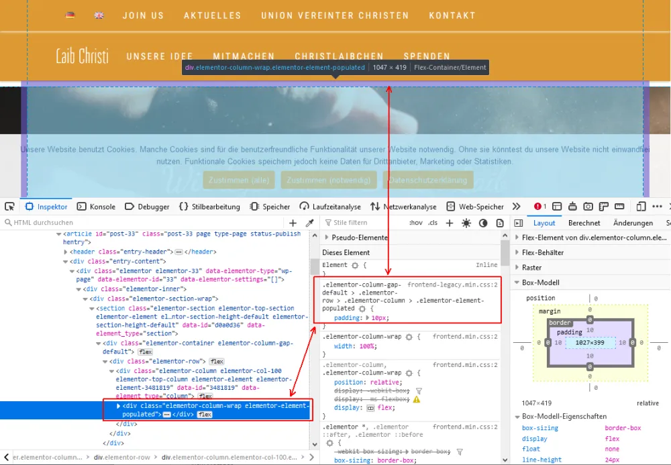Switch site language via UK flag
The image size is (671, 465).
tap(99, 15)
